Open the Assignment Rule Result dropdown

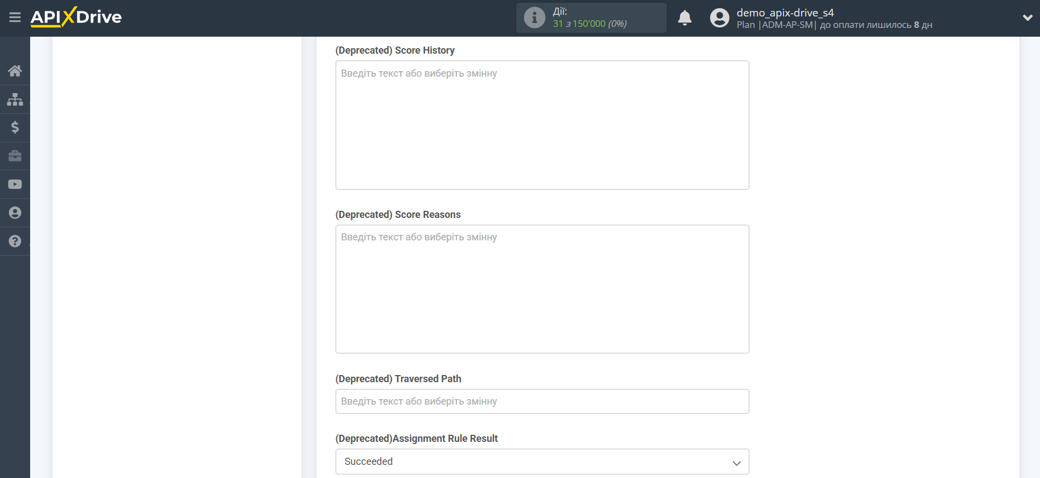[542, 462]
